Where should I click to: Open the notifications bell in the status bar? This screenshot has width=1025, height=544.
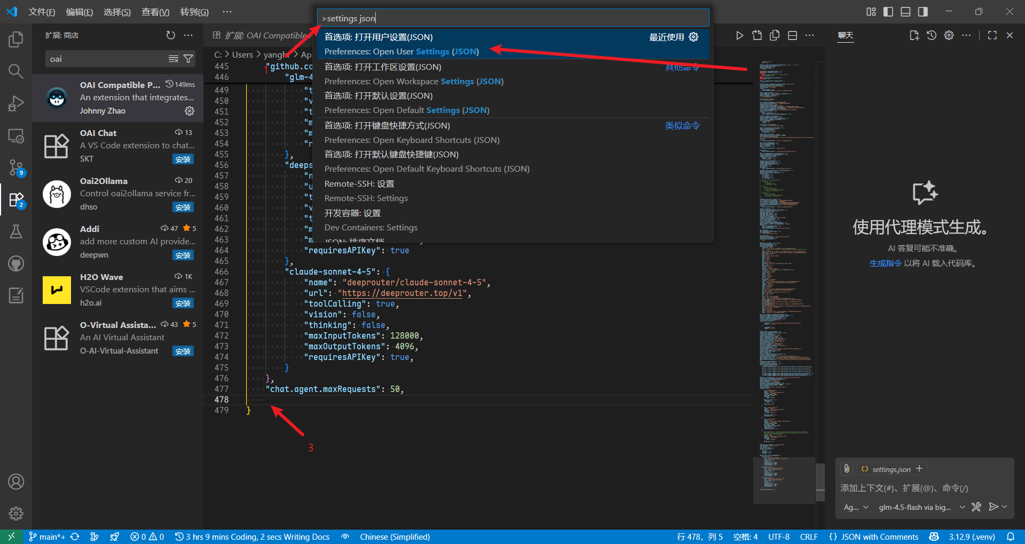pos(1011,537)
